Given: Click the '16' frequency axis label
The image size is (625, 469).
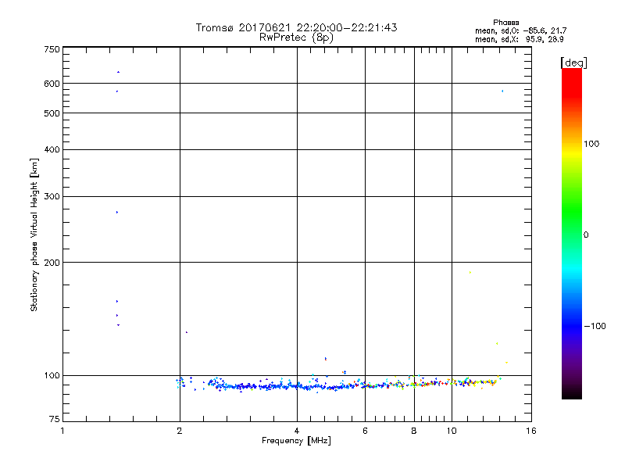Looking at the screenshot, I should (531, 431).
